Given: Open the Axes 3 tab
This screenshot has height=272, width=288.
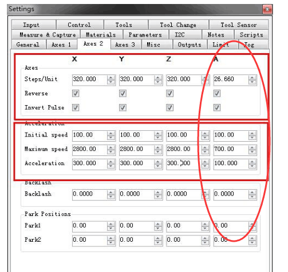Looking at the screenshot, I should (x=126, y=45).
